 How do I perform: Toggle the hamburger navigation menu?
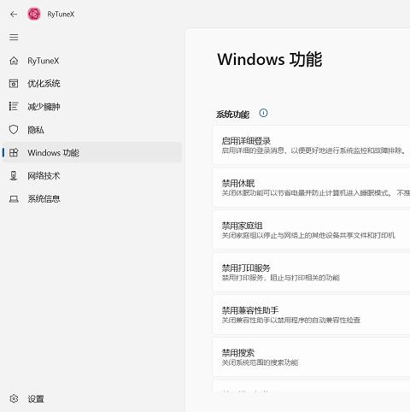click(14, 38)
